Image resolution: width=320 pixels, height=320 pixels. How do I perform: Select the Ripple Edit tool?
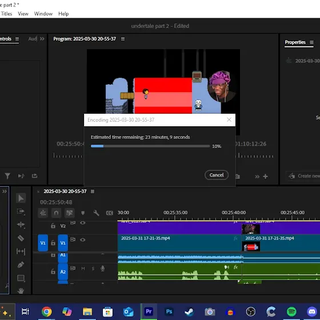tap(21, 225)
